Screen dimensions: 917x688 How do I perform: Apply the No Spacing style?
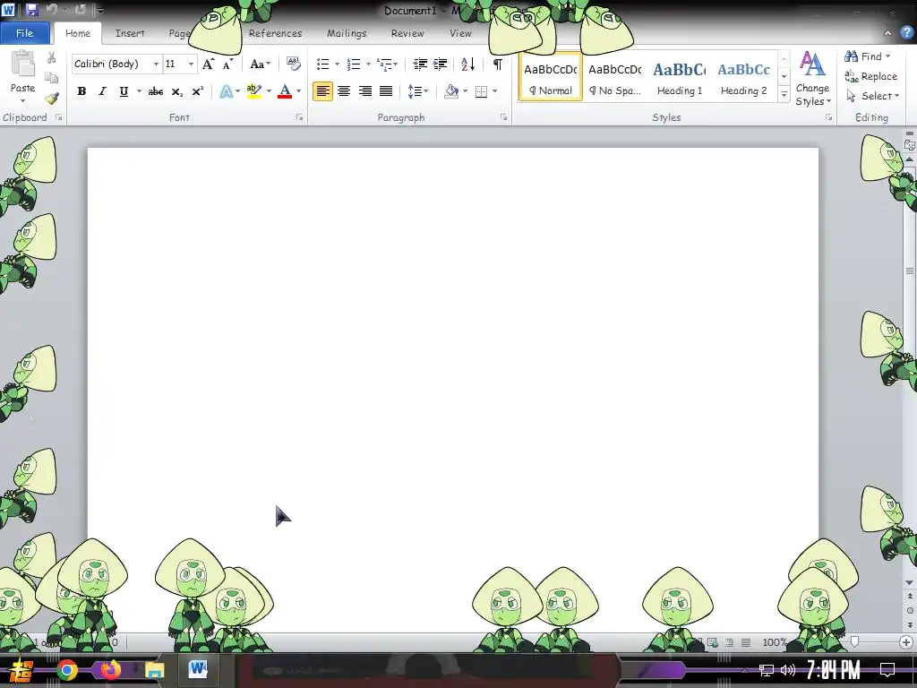tap(614, 77)
